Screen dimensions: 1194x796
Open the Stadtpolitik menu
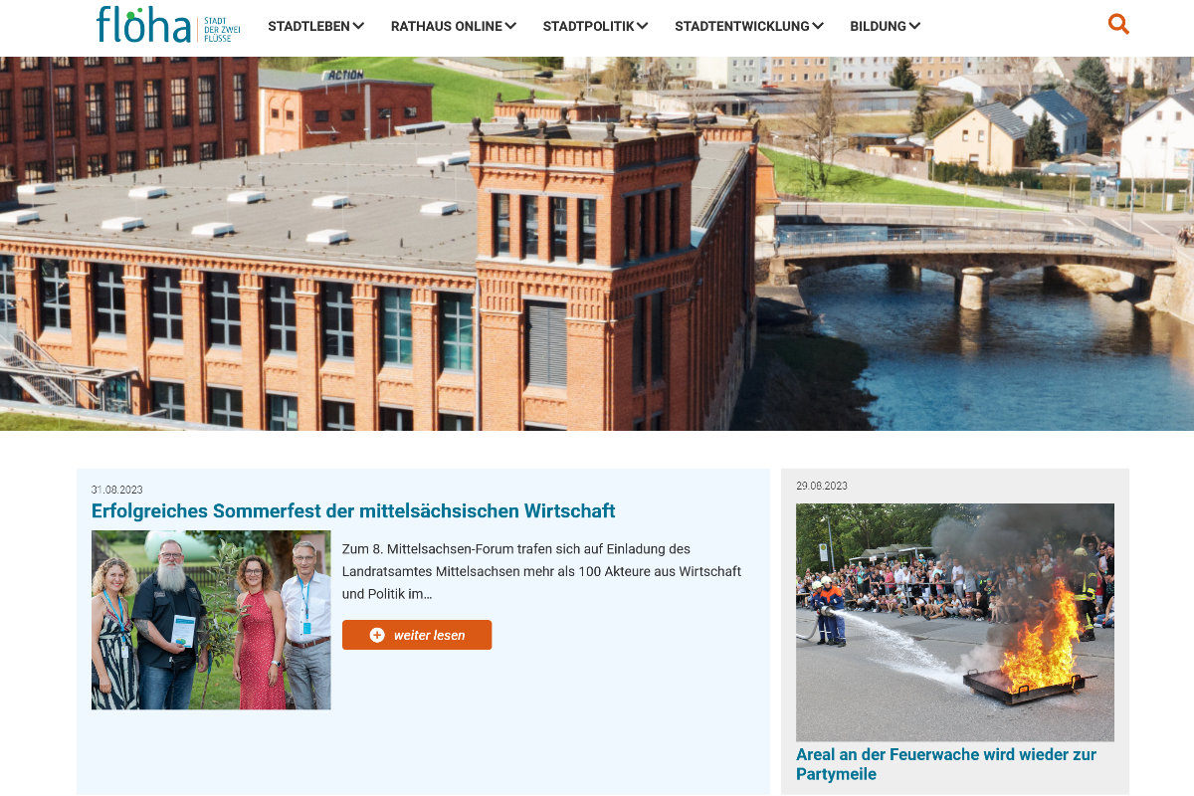[595, 26]
